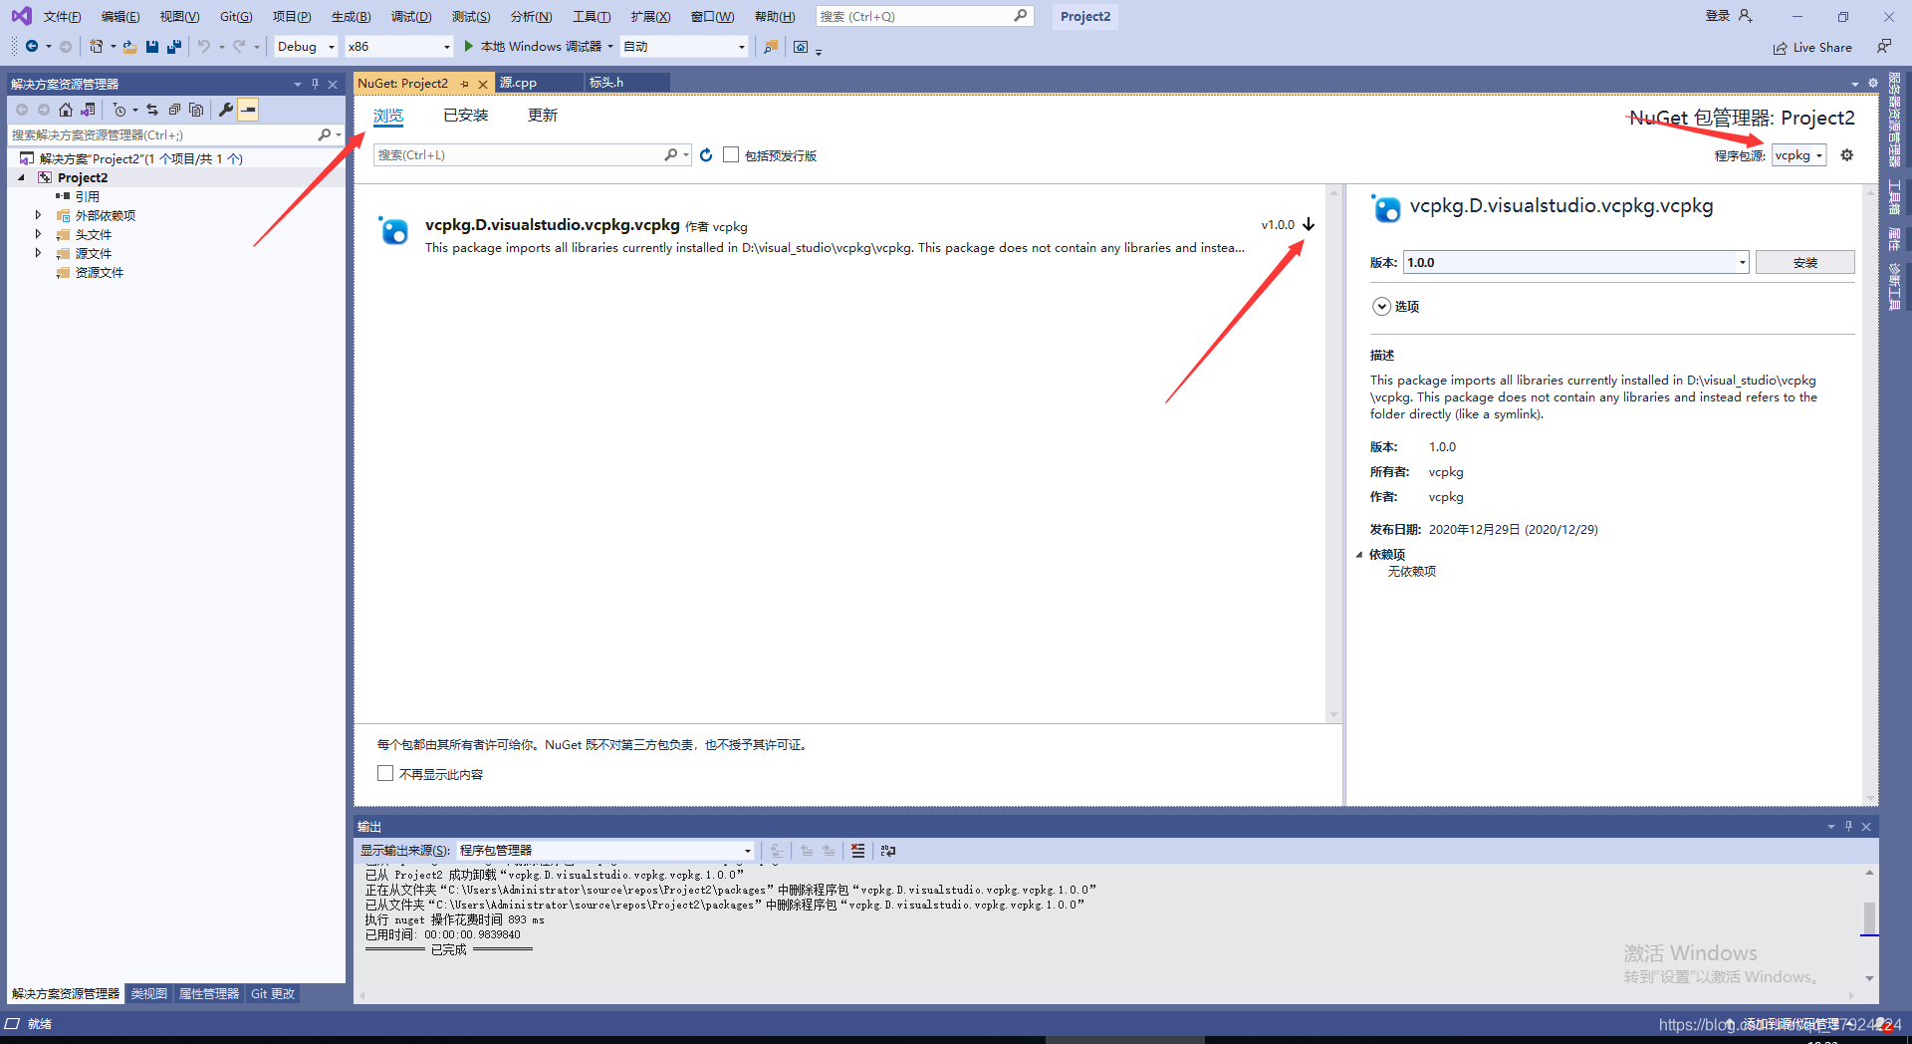Switch to the 更新 tab
Viewport: 1912px width, 1044px height.
(543, 116)
